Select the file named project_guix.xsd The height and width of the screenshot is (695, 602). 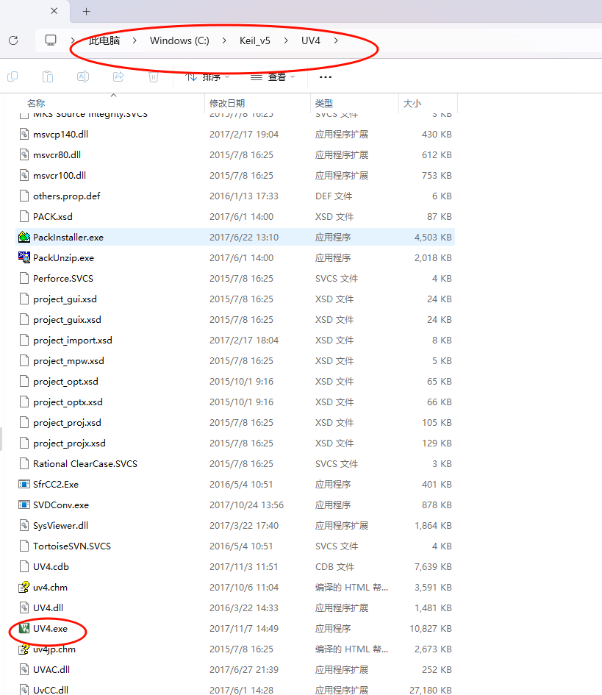68,320
